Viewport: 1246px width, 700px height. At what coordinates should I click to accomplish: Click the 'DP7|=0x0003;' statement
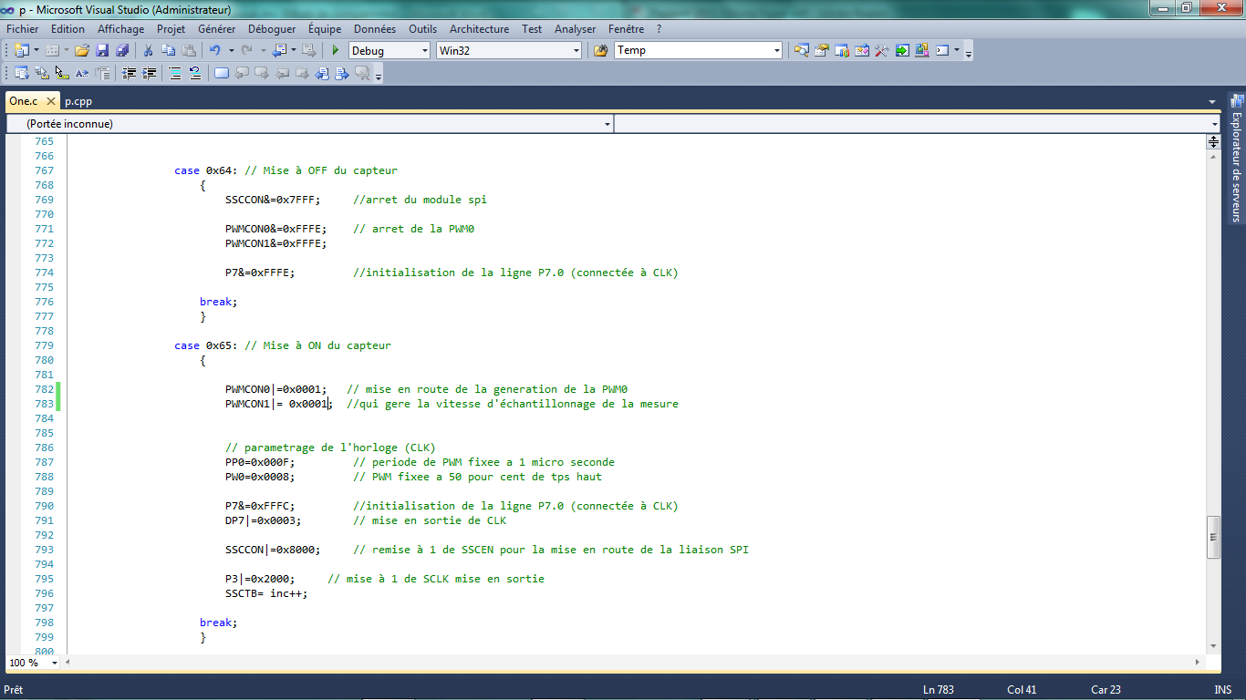(263, 520)
